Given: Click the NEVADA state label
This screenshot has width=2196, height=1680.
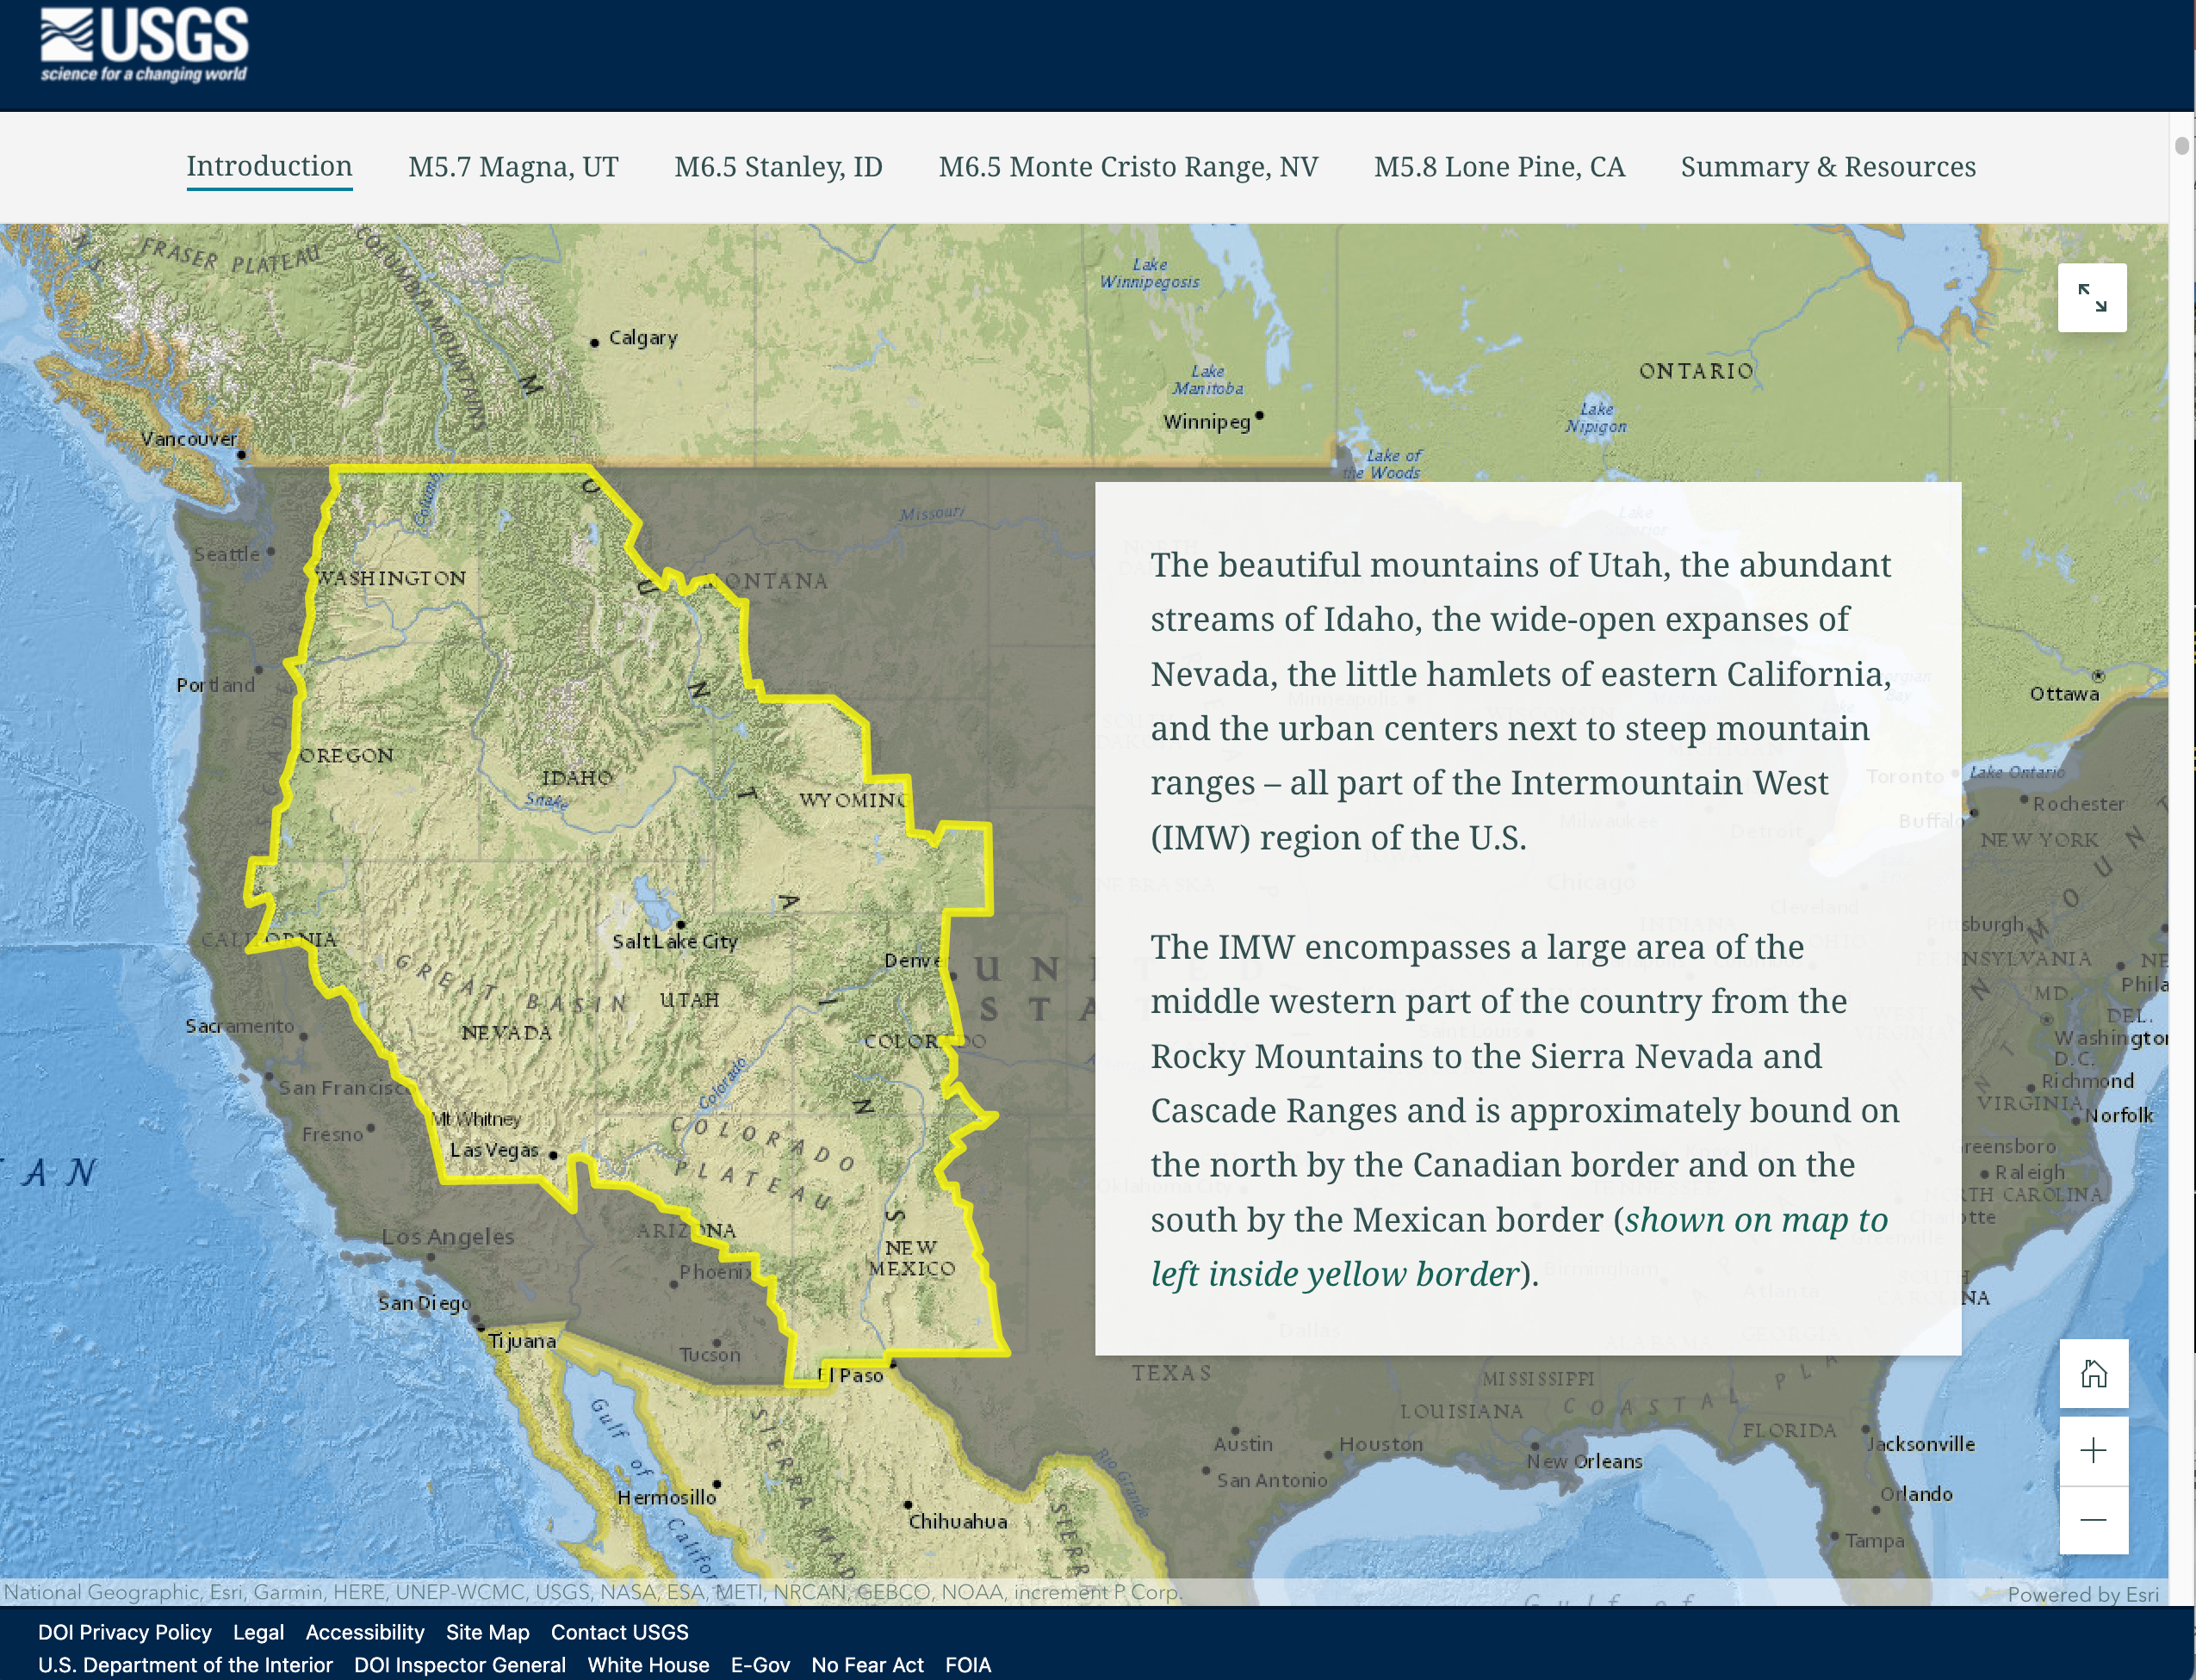Looking at the screenshot, I should 506,1032.
